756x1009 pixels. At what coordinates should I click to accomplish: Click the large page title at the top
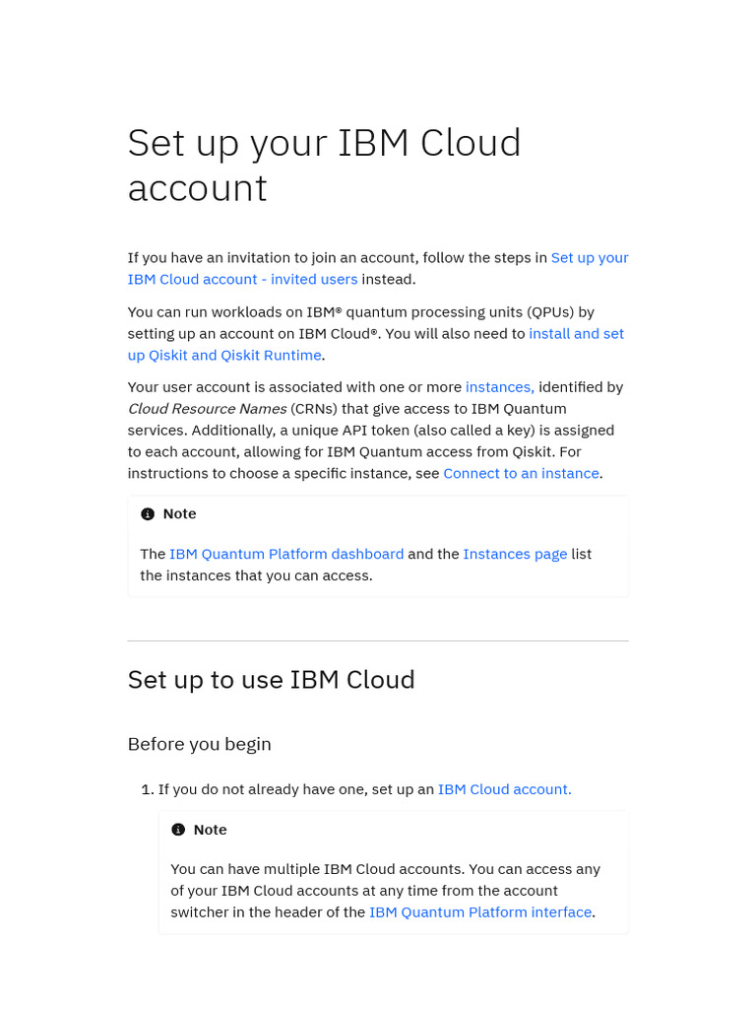(x=324, y=165)
